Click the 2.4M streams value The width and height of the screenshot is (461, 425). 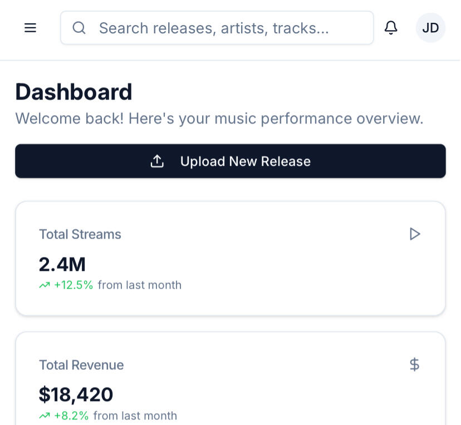click(62, 264)
